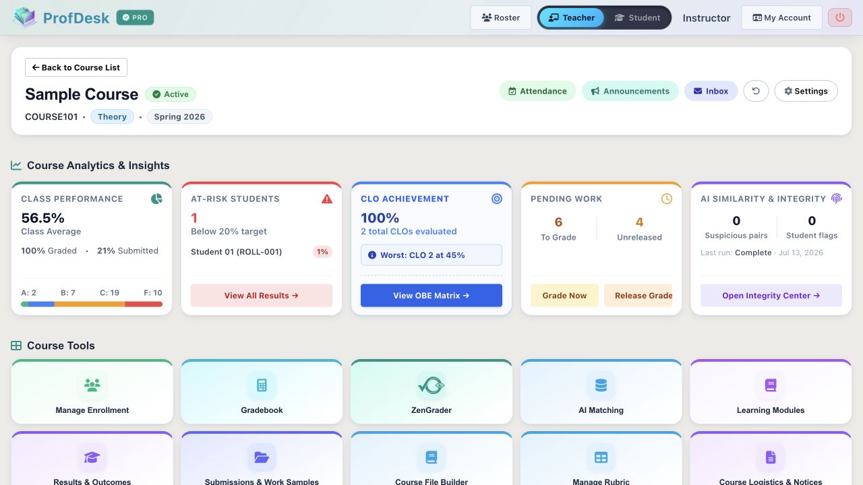This screenshot has height=485, width=863.
Task: Click 2 total CLOs evaluated text
Action: (409, 232)
